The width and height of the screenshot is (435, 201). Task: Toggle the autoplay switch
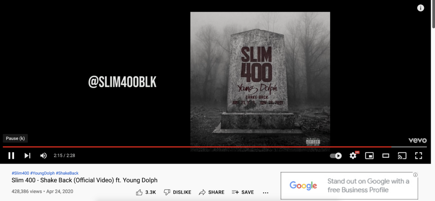[336, 156]
